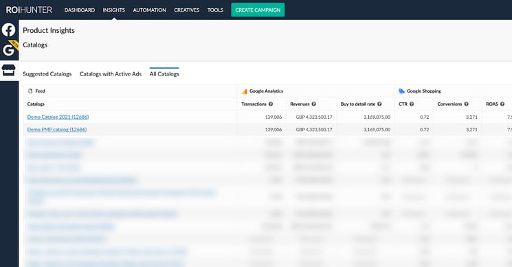512x267 pixels.
Task: Select the storefront icon in sidebar
Action: 8,70
